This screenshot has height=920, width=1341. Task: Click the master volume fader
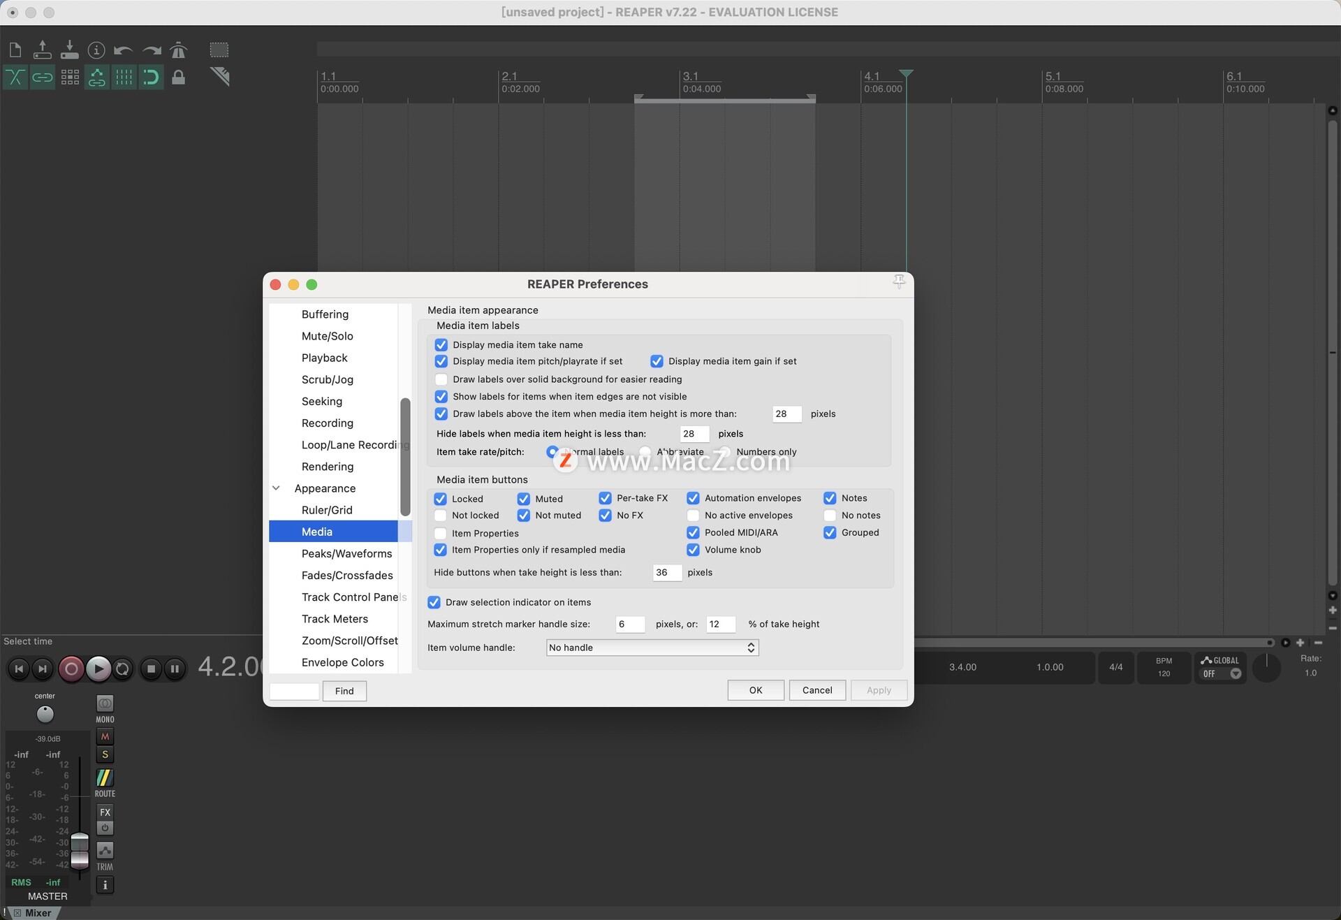tap(80, 850)
